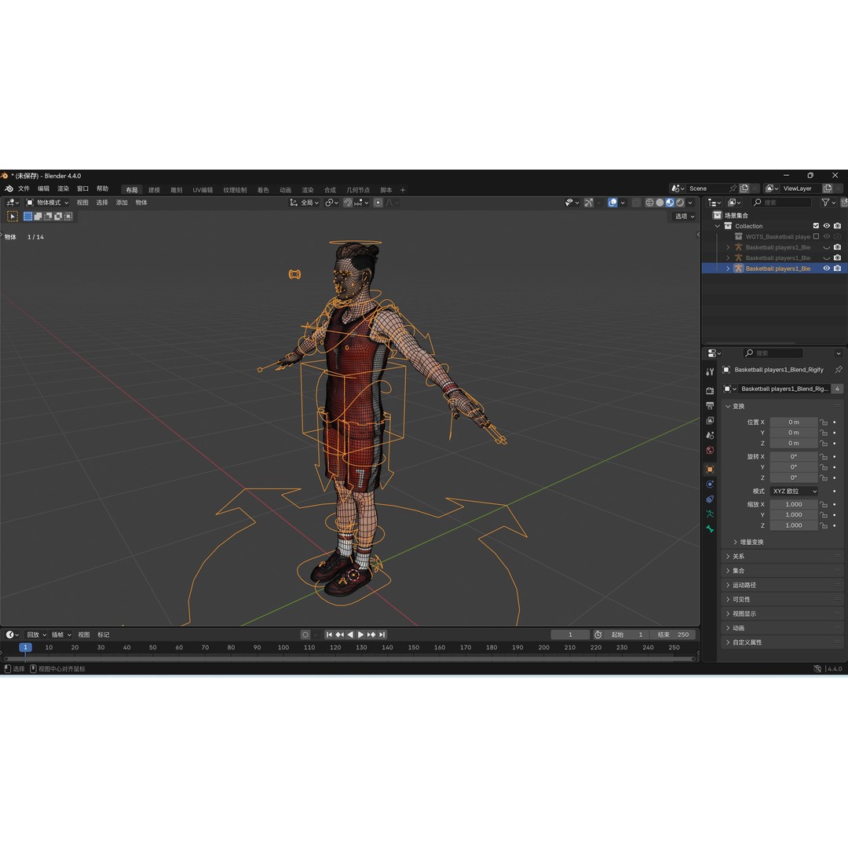Screen dimensions: 848x848
Task: Open the Render properties tab icon
Action: tap(710, 390)
